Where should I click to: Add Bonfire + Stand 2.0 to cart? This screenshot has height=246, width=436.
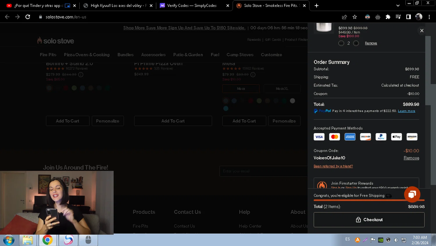(67, 121)
